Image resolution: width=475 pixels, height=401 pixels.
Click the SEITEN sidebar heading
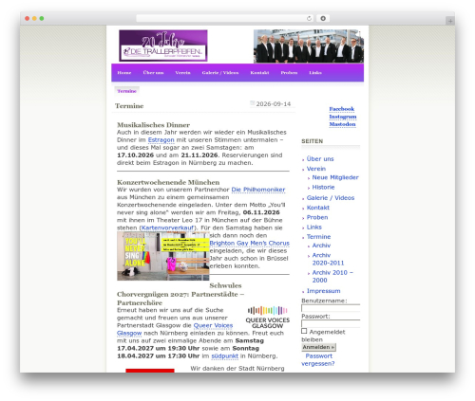[x=313, y=141]
